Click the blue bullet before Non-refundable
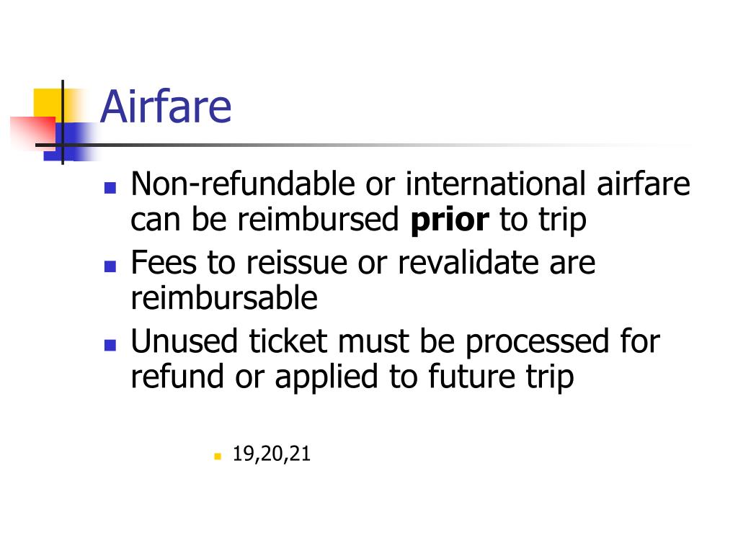Viewport: 738px width, 553px height. click(110, 188)
